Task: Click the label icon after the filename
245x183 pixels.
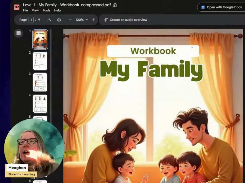Action: click(115, 5)
